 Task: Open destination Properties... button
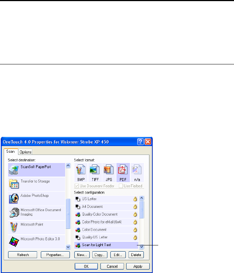click(55, 255)
